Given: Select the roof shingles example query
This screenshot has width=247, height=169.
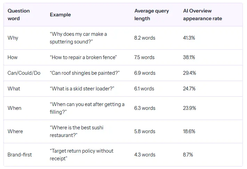Looking at the screenshot, I should pyautogui.click(x=85, y=73).
